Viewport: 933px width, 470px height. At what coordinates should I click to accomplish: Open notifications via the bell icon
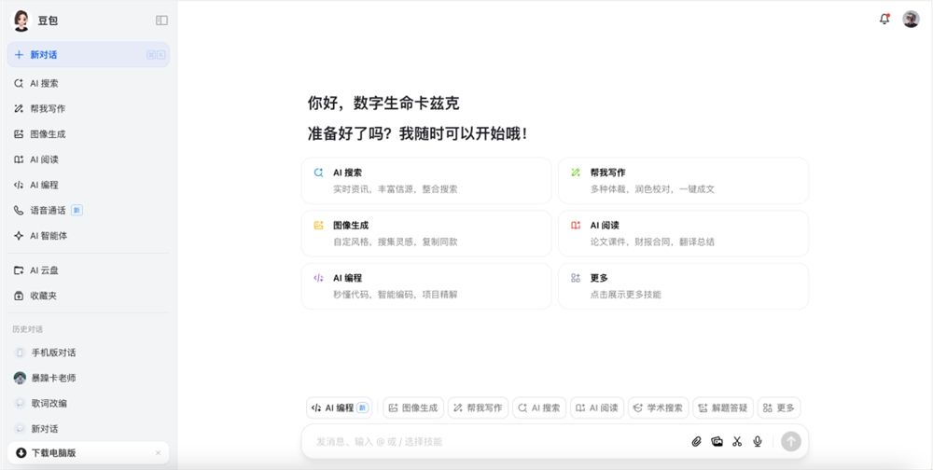pyautogui.click(x=884, y=19)
